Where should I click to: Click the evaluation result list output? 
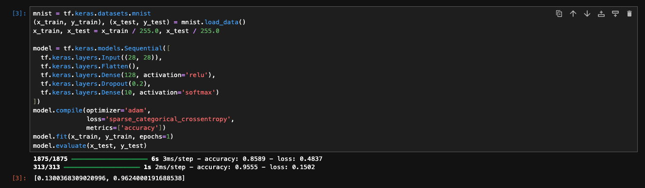(109, 179)
